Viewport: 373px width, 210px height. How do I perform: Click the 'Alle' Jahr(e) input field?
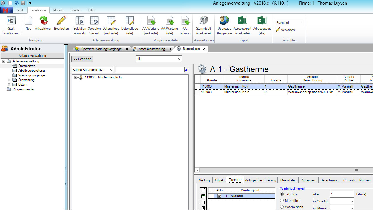pyautogui.click(x=342, y=194)
